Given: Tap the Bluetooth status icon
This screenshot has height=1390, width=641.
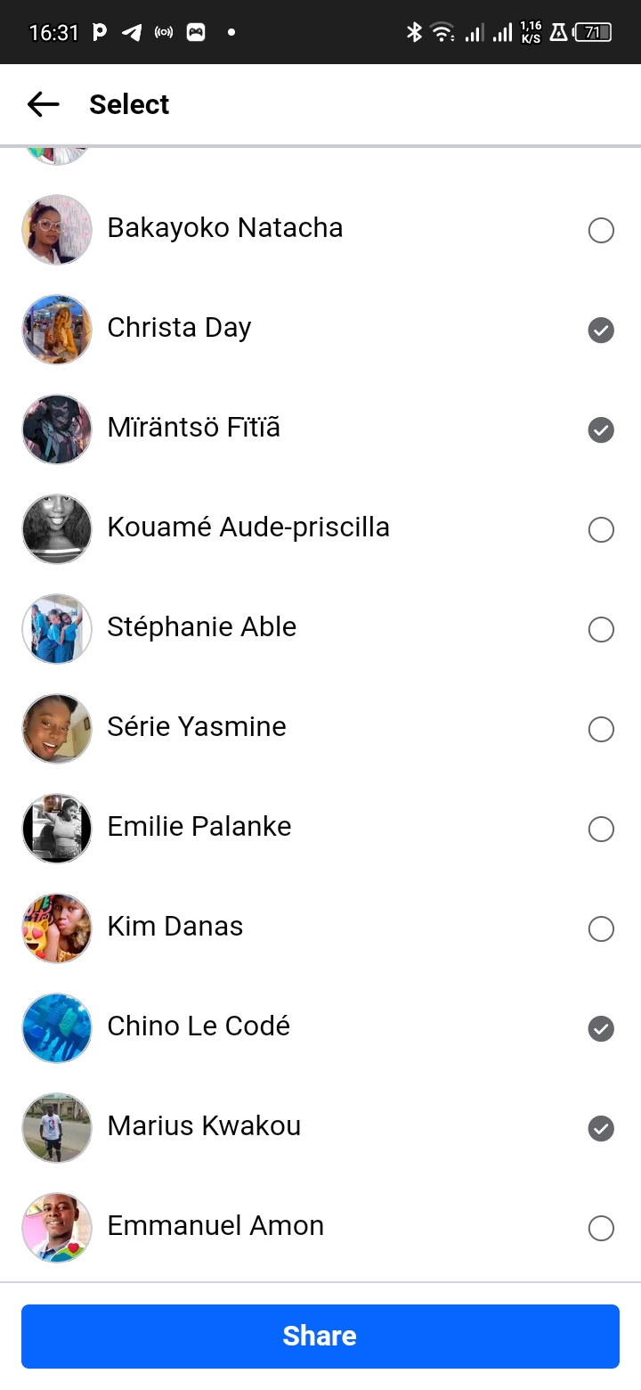Looking at the screenshot, I should click(414, 33).
